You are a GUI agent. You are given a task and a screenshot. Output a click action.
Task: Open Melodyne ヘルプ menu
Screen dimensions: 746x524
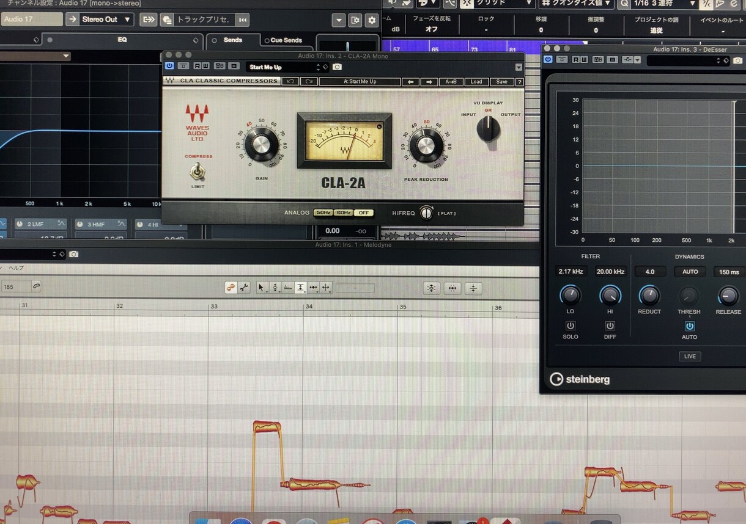click(15, 267)
